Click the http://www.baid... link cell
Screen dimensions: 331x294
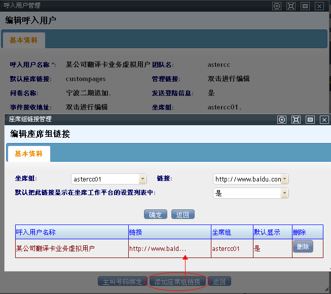point(158,249)
